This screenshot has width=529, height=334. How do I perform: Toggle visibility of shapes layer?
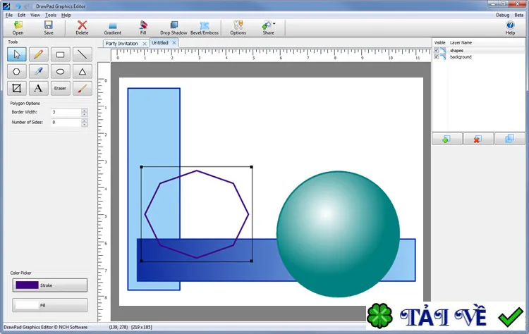(x=436, y=50)
